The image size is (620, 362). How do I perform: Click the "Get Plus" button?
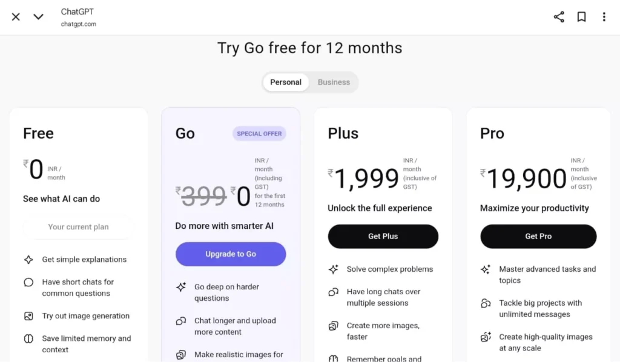click(x=383, y=236)
